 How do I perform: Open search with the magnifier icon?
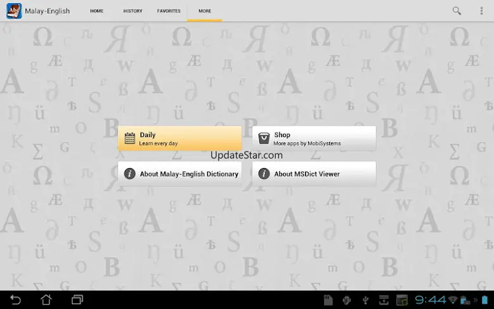click(x=457, y=11)
